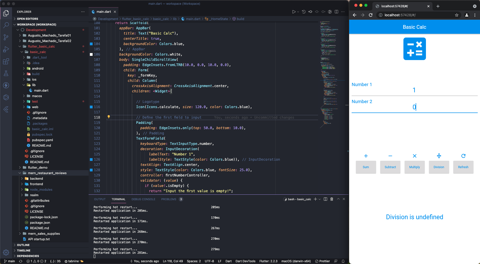Open the Manage gear in the activity bar
480x264 pixels.
click(x=6, y=252)
